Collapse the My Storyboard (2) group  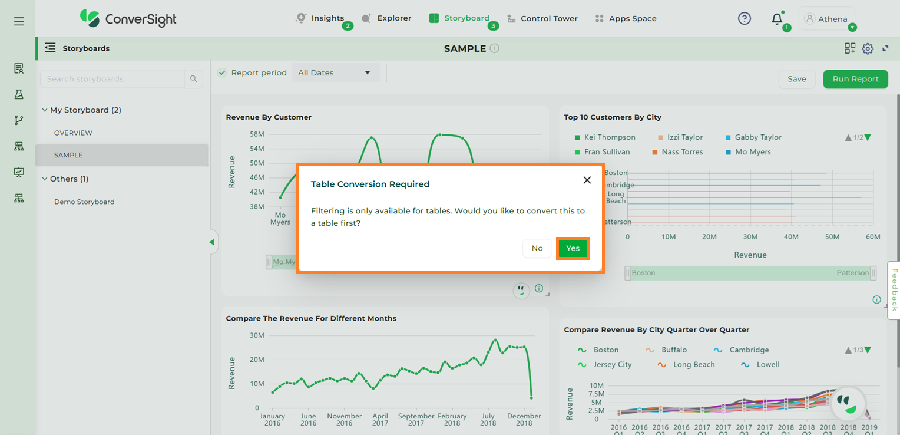(45, 110)
